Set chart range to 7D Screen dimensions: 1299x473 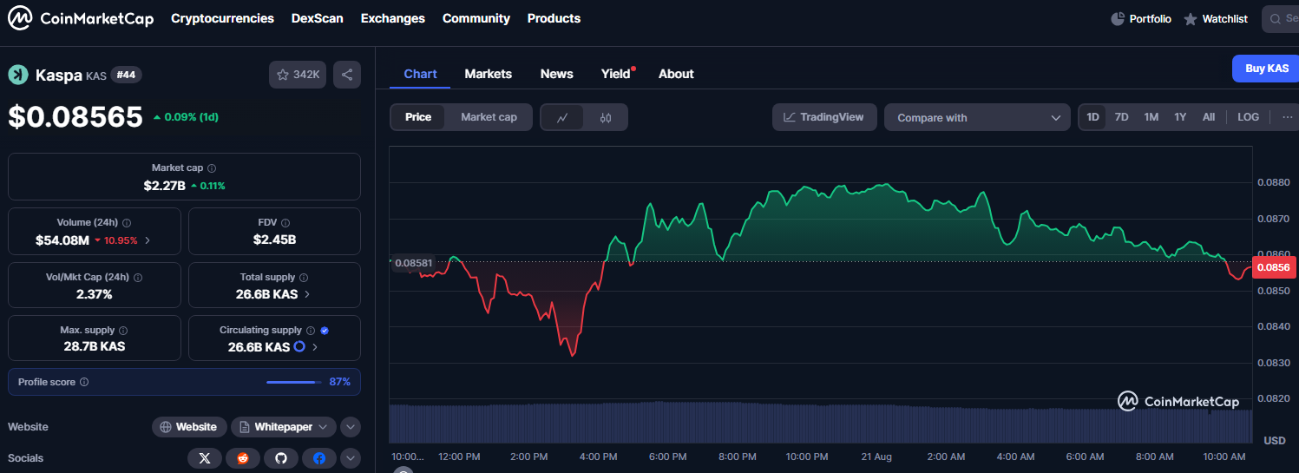pos(1121,117)
